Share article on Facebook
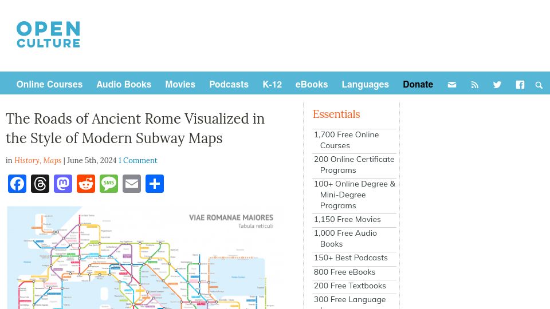Viewport: 550px width, 309px height. [17, 184]
